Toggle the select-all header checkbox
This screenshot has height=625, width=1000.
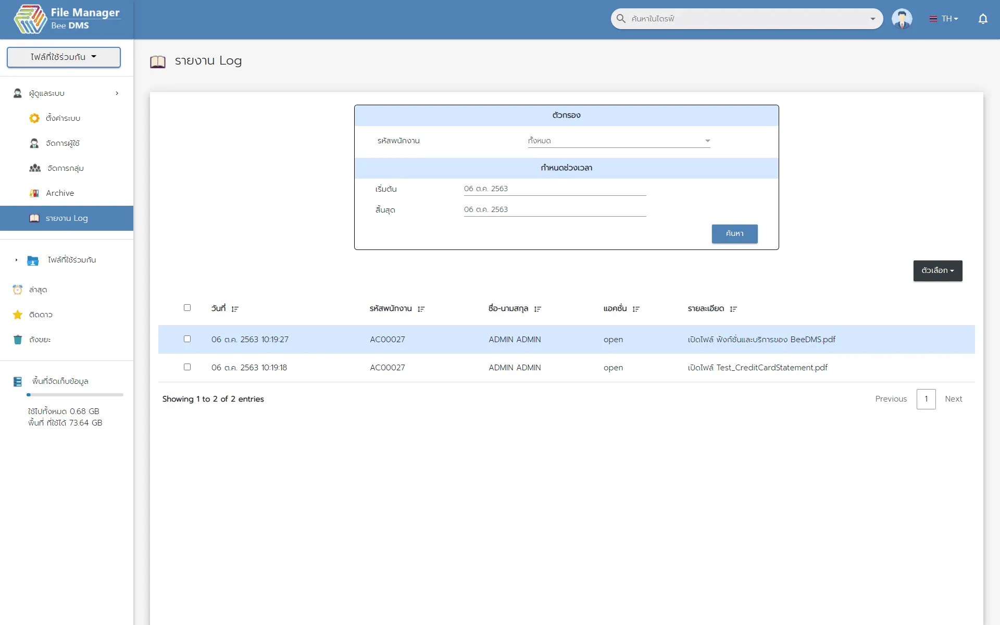point(187,308)
